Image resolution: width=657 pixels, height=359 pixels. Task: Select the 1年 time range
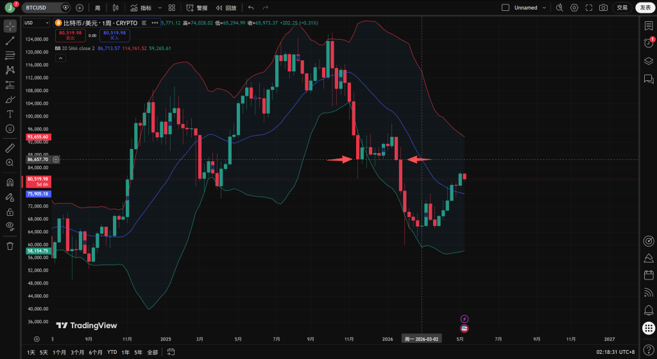pyautogui.click(x=125, y=353)
